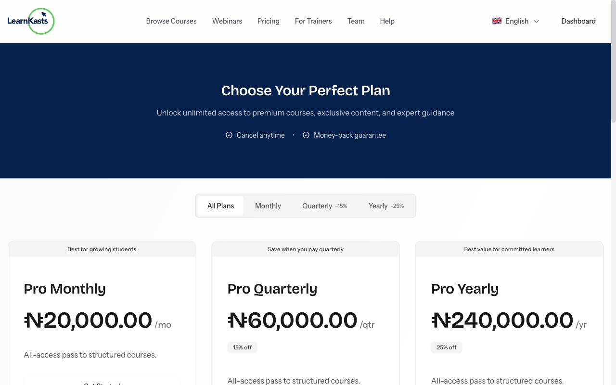Click the LearnKasts logo
The width and height of the screenshot is (616, 385).
point(31,21)
